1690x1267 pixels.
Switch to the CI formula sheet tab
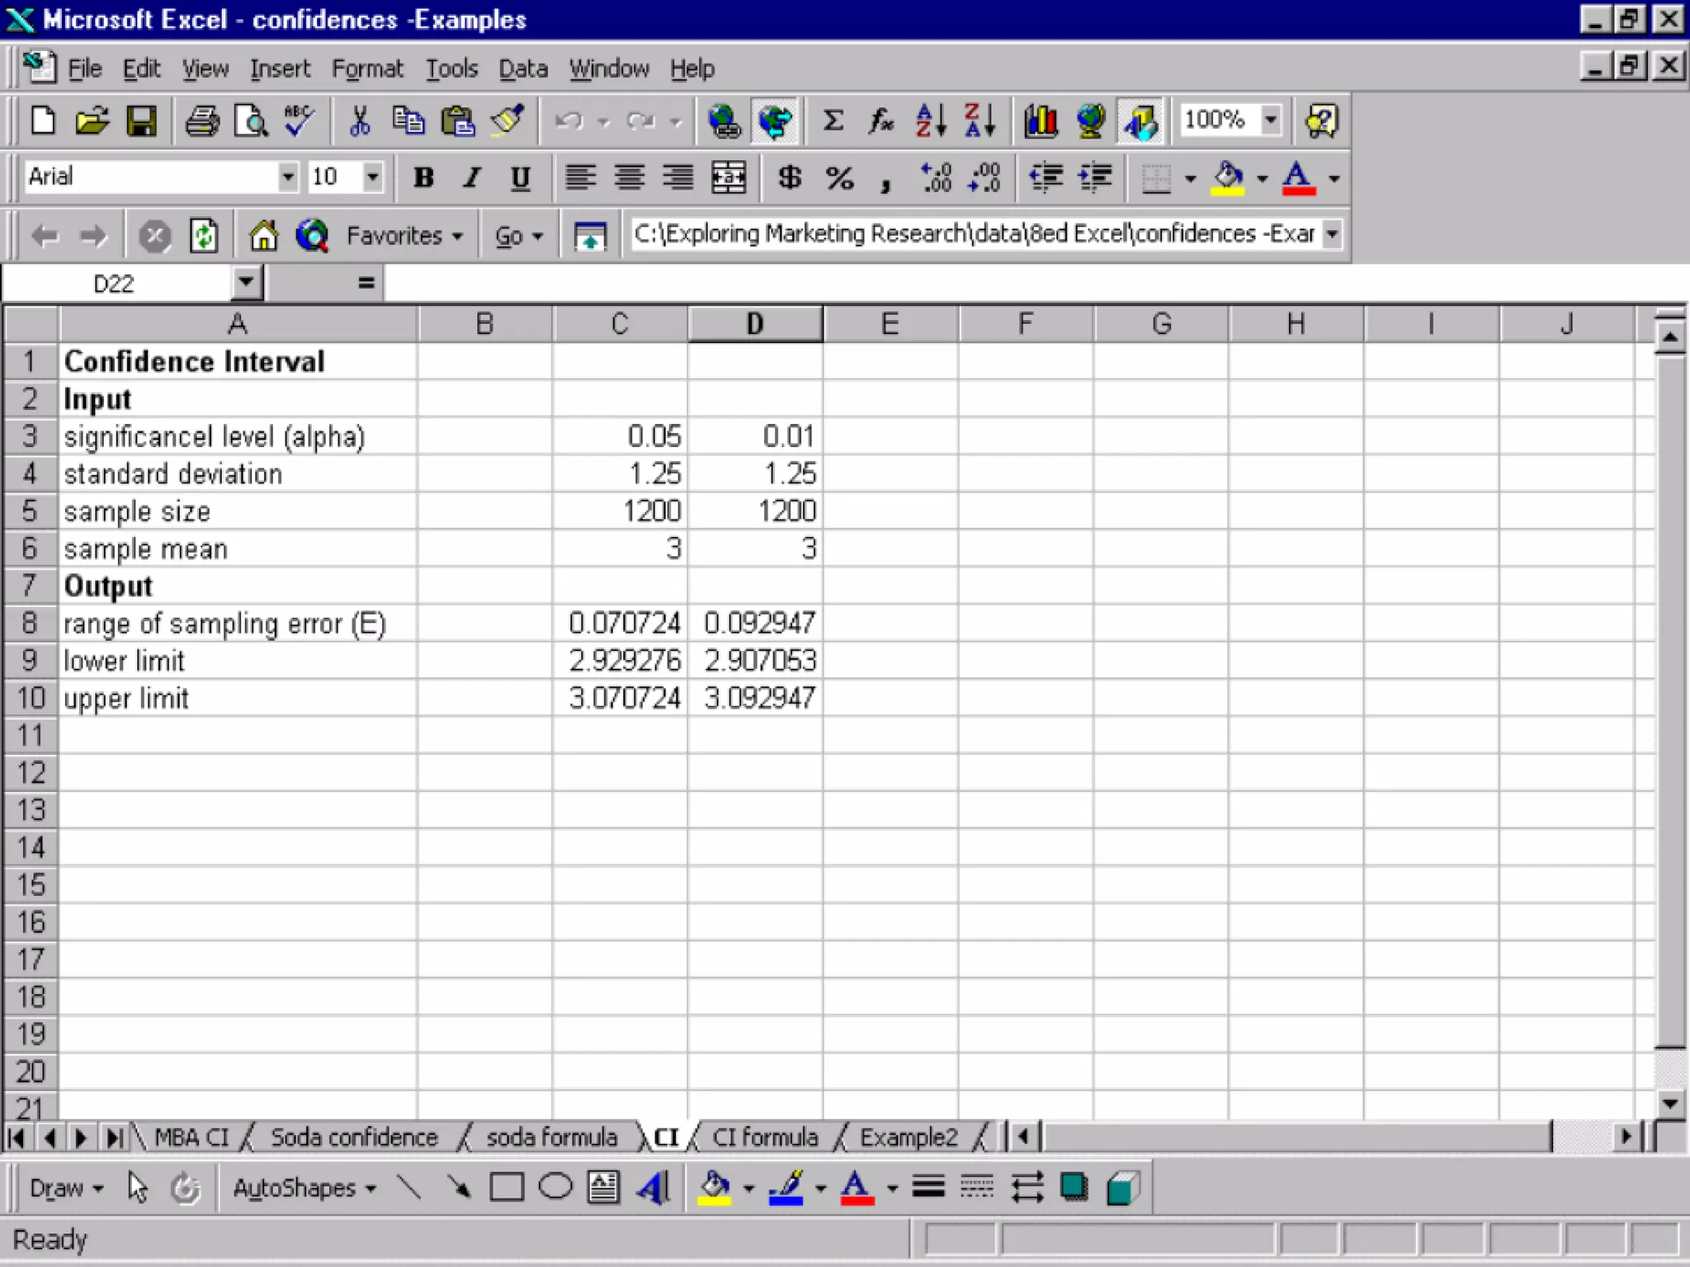click(x=765, y=1137)
